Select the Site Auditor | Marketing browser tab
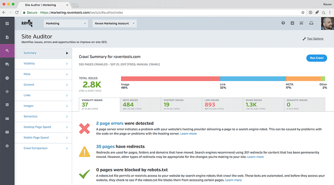 coord(43,5)
